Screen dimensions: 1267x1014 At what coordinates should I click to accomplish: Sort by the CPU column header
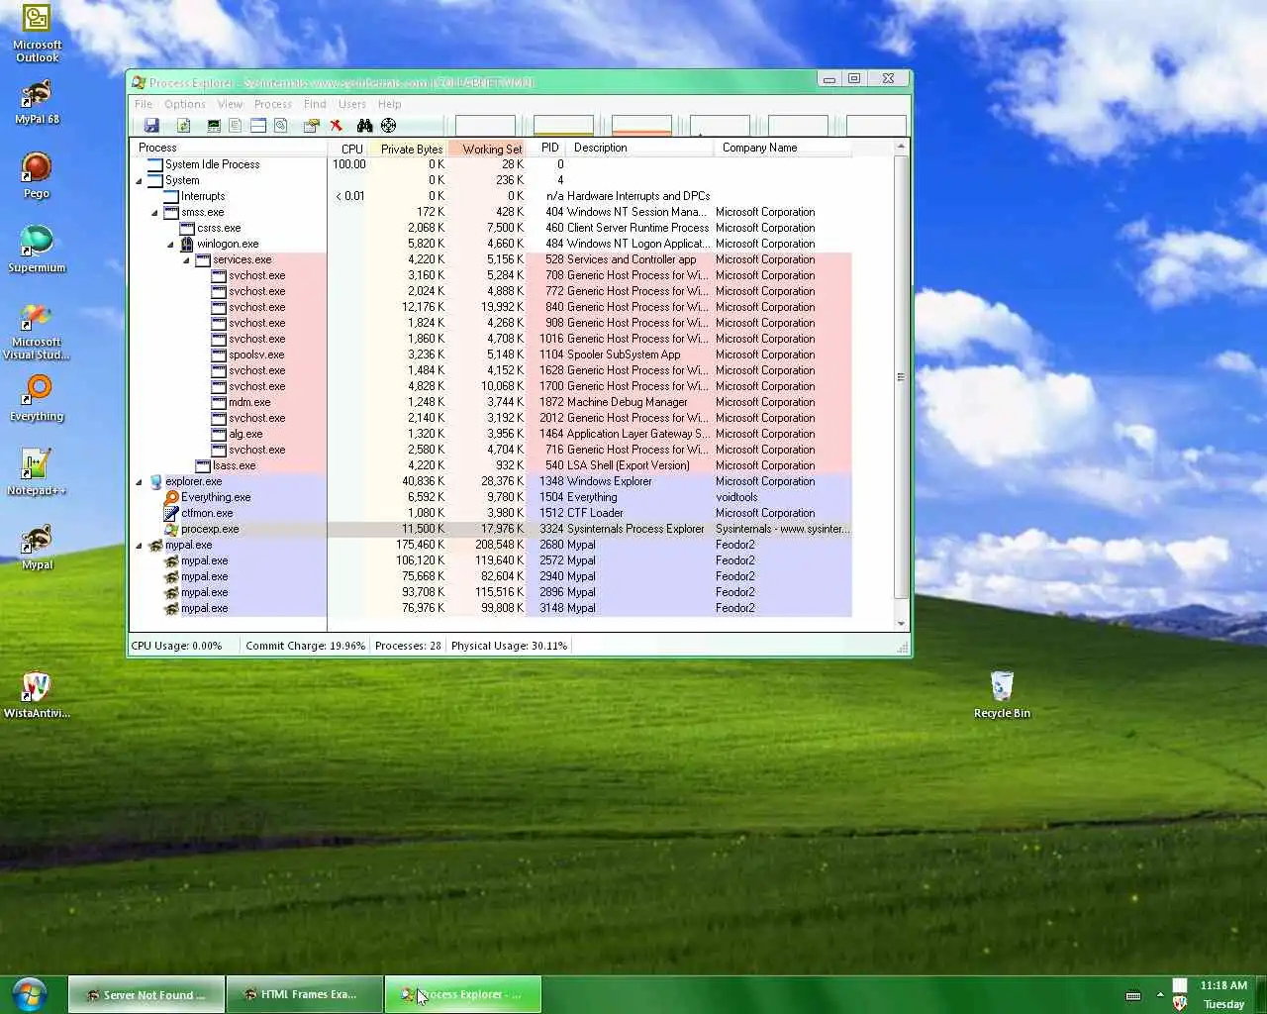tap(347, 148)
